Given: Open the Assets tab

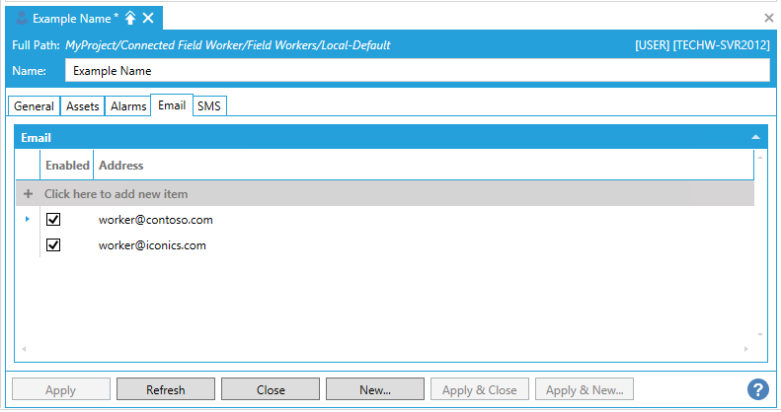Looking at the screenshot, I should click(83, 106).
